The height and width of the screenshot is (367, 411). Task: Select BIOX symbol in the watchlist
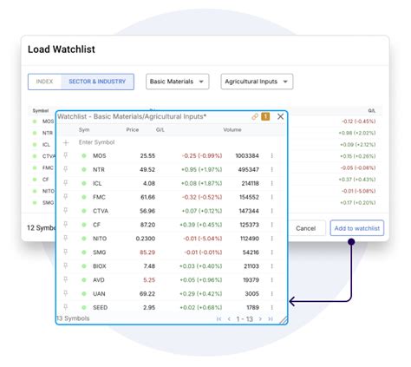pos(100,266)
